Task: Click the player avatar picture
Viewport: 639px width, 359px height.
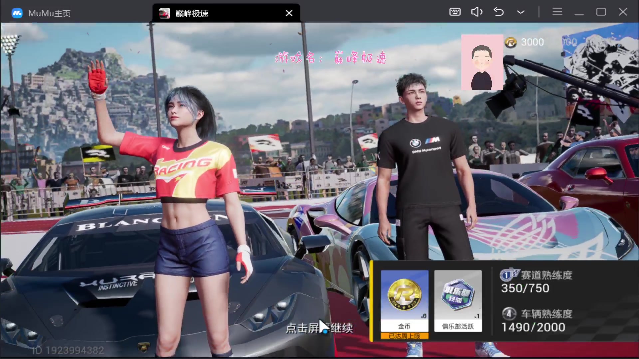Action: [482, 62]
